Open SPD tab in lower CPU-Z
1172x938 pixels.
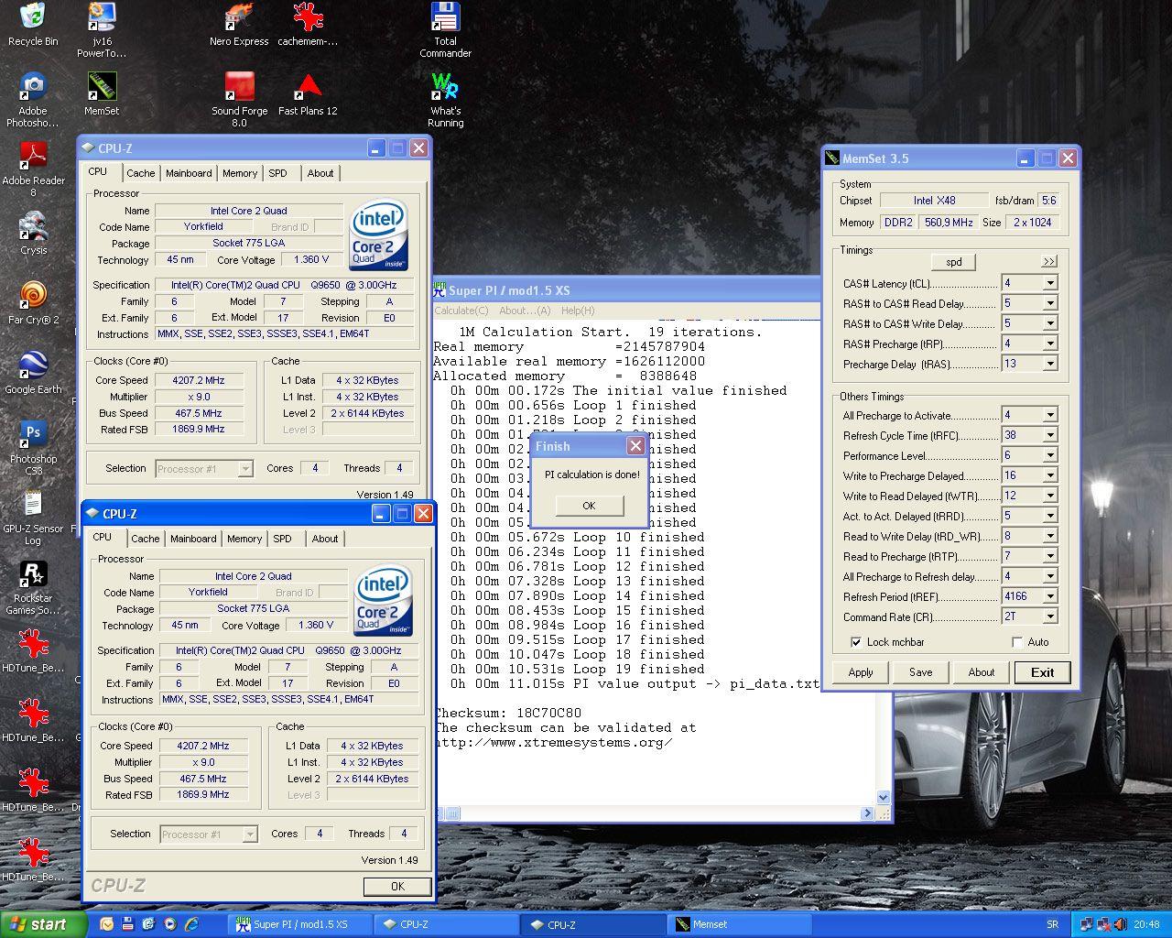coord(282,539)
